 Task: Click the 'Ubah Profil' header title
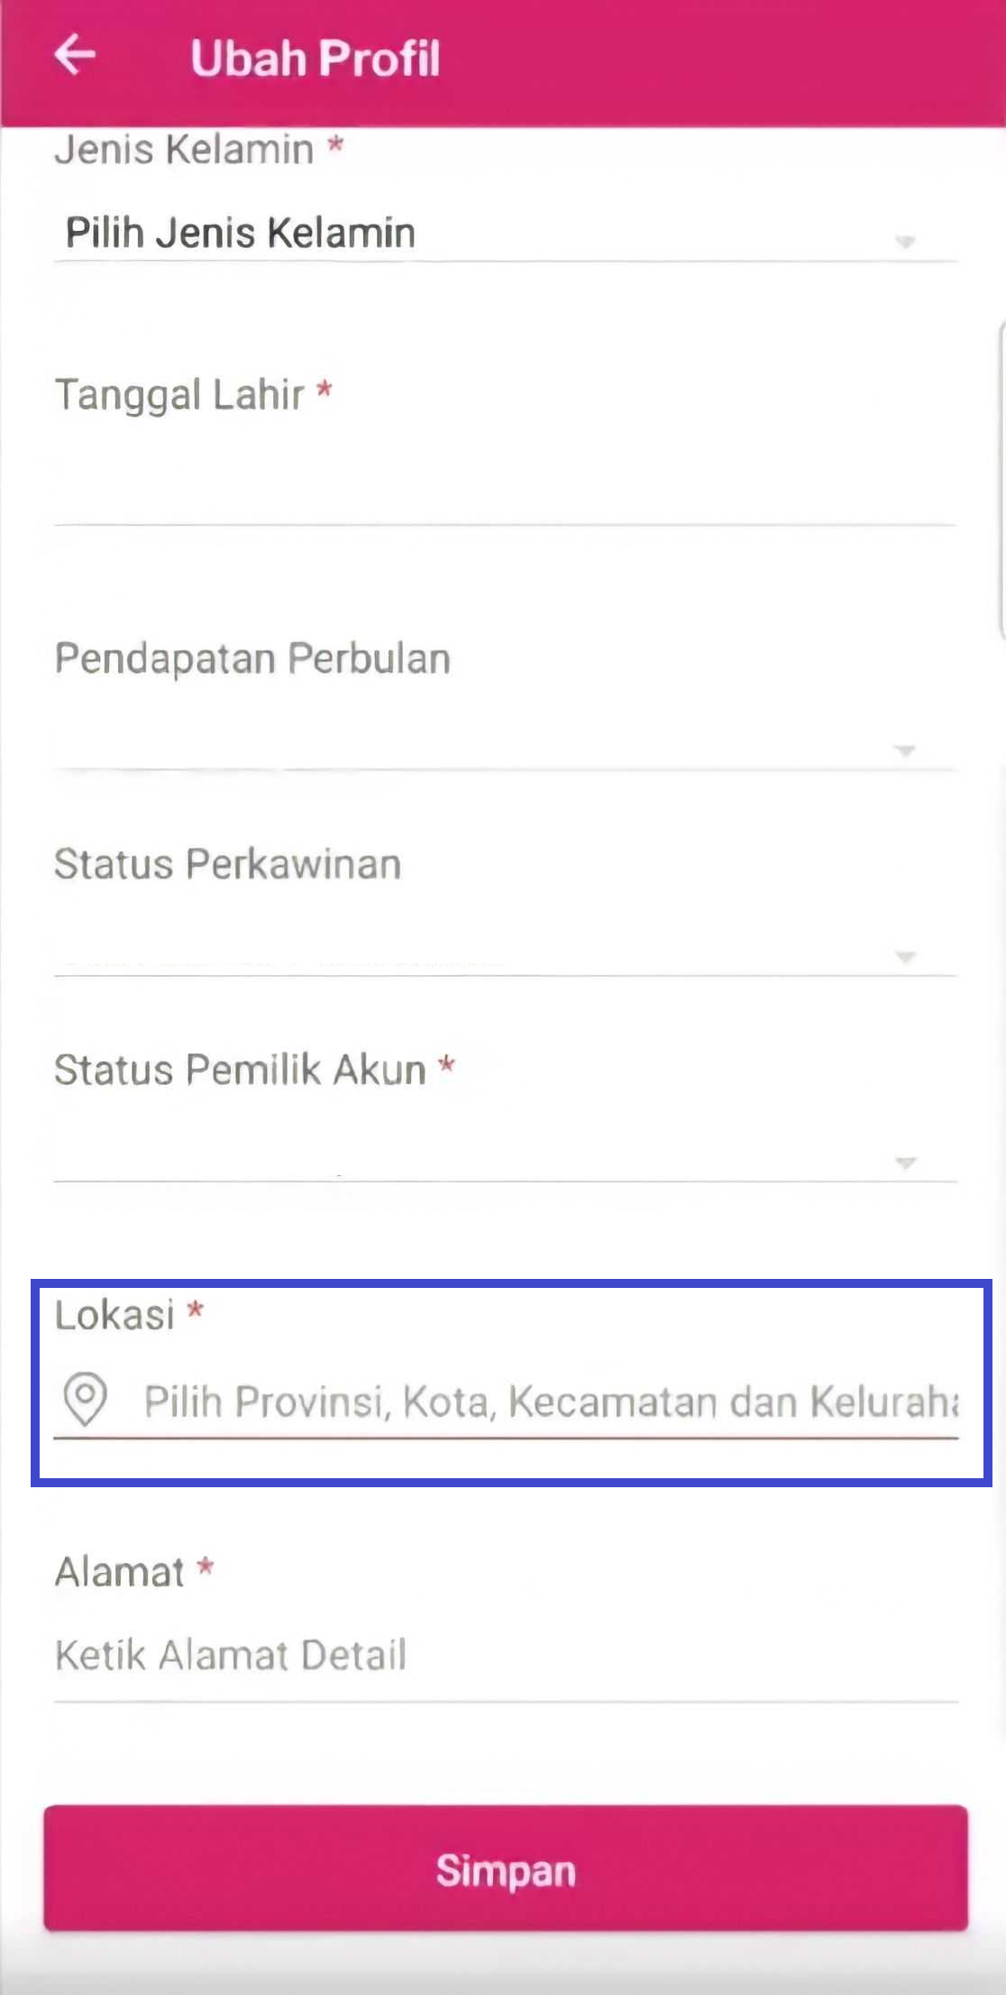316,58
